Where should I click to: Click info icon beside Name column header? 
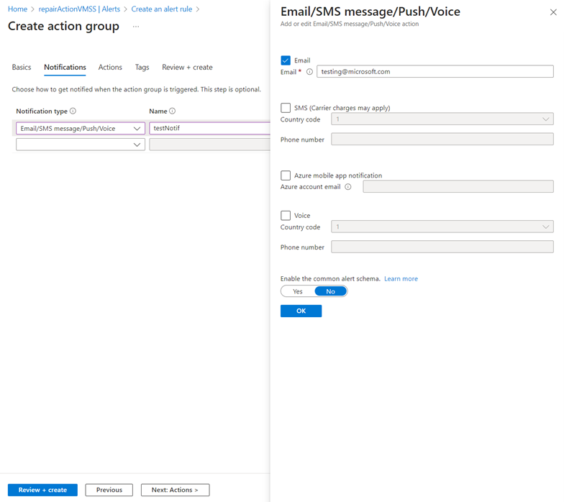(x=173, y=111)
